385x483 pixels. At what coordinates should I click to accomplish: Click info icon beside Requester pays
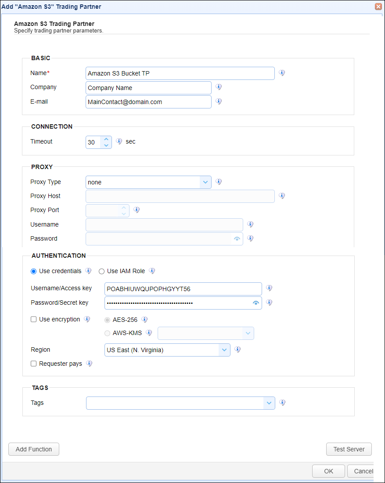click(89, 364)
